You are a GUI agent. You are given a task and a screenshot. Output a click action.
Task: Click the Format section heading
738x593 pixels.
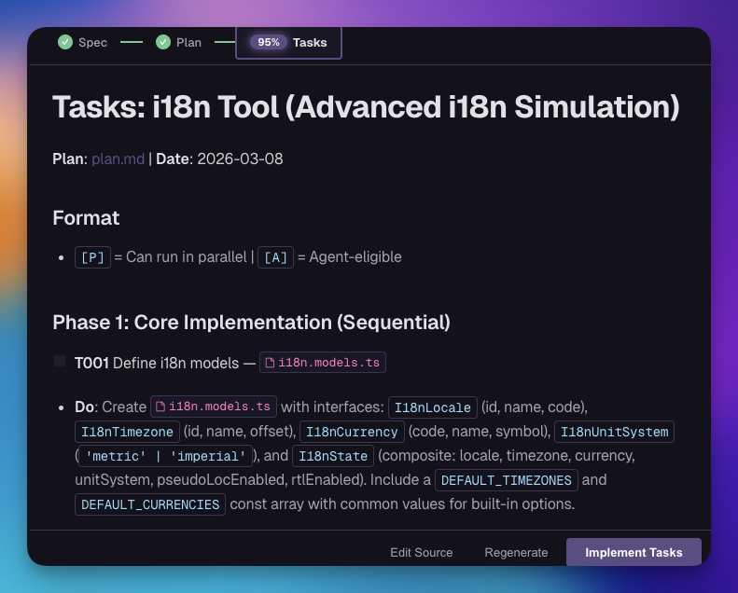click(86, 218)
